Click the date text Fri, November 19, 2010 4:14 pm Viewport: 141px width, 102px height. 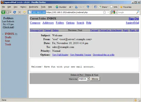(x=70, y=43)
